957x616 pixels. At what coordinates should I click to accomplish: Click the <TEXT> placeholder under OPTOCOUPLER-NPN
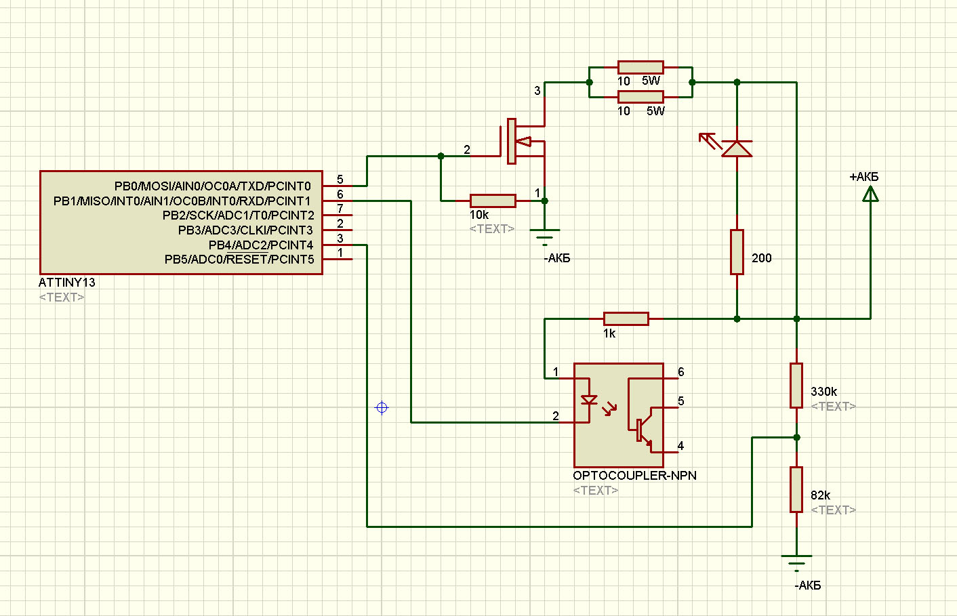[596, 490]
